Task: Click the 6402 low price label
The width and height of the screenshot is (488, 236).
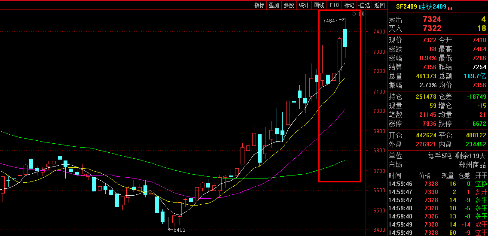Action: click(x=179, y=230)
